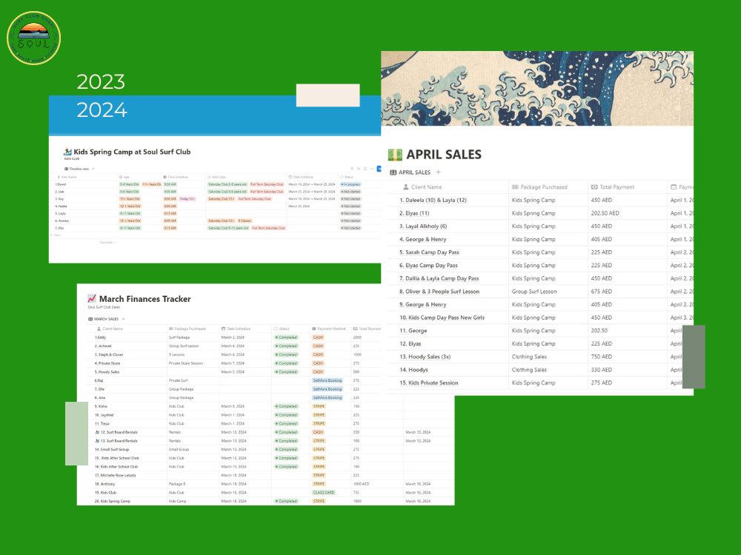Click the APRIL SALES page heading
Image resolution: width=741 pixels, height=555 pixels.
click(x=444, y=155)
